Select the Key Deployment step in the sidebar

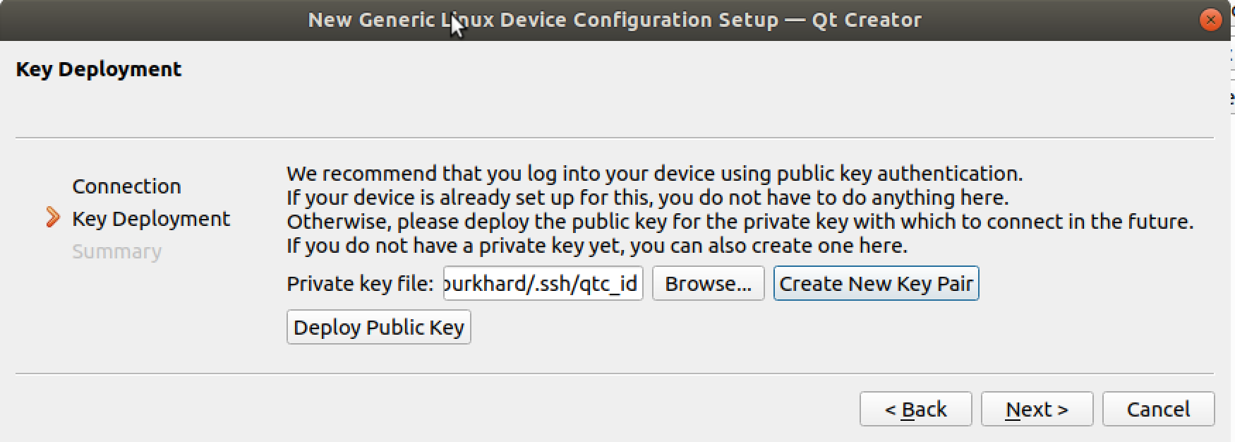pos(150,219)
